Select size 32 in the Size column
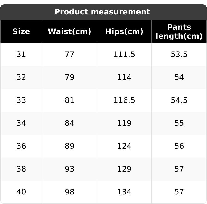Screen dimensions: 207x204 21,77
